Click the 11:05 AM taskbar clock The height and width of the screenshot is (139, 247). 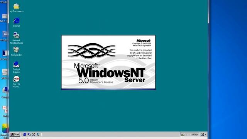(194, 135)
